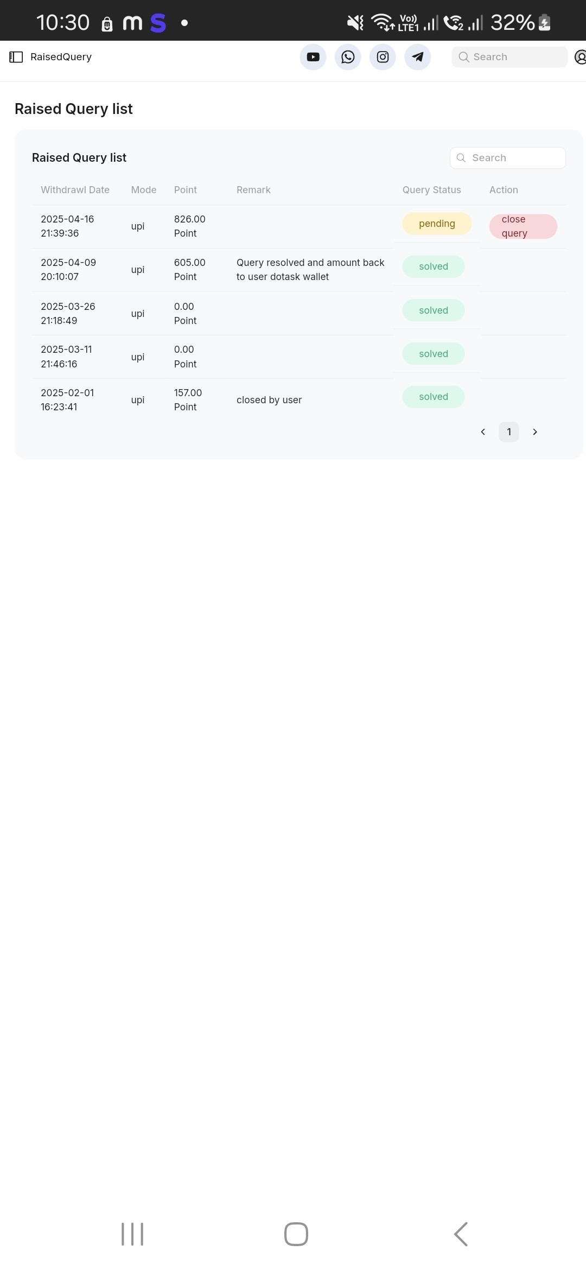Toggle the sidebar panel icon
The image size is (586, 1270).
[x=16, y=57]
